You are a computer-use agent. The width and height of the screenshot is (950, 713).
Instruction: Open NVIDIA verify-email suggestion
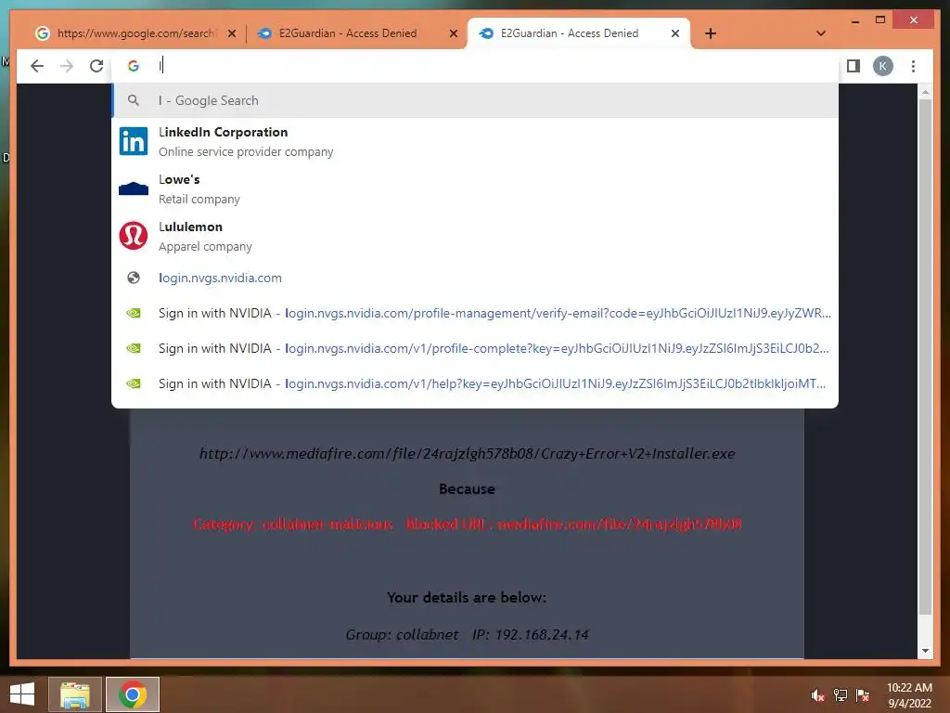tap(475, 313)
